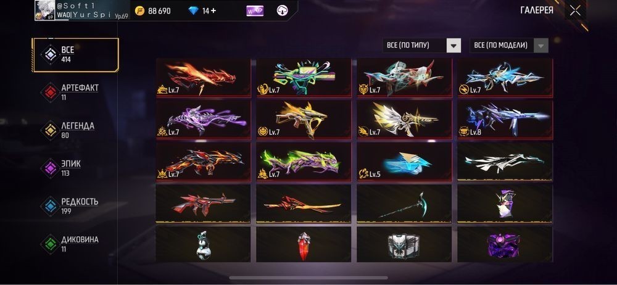Select the Все 414 category tab
Screen dimensions: 617x285
click(75, 55)
